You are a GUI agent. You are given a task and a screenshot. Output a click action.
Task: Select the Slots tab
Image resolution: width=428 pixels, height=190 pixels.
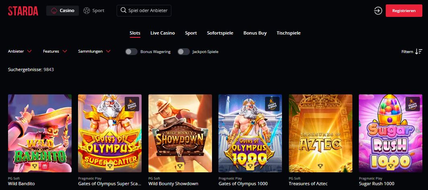[x=135, y=33]
